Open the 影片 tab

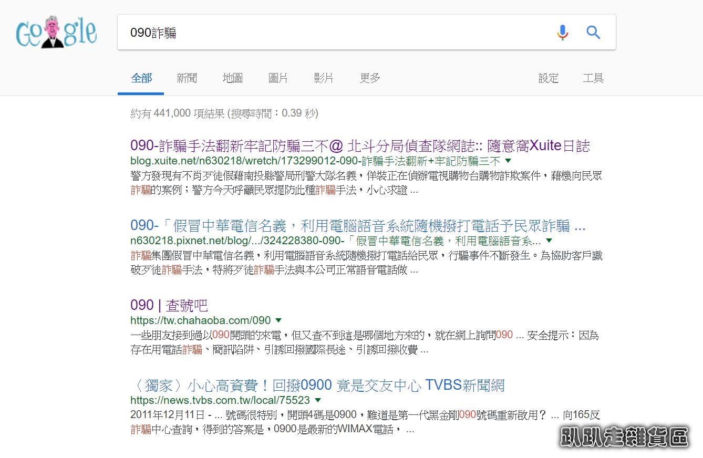324,78
